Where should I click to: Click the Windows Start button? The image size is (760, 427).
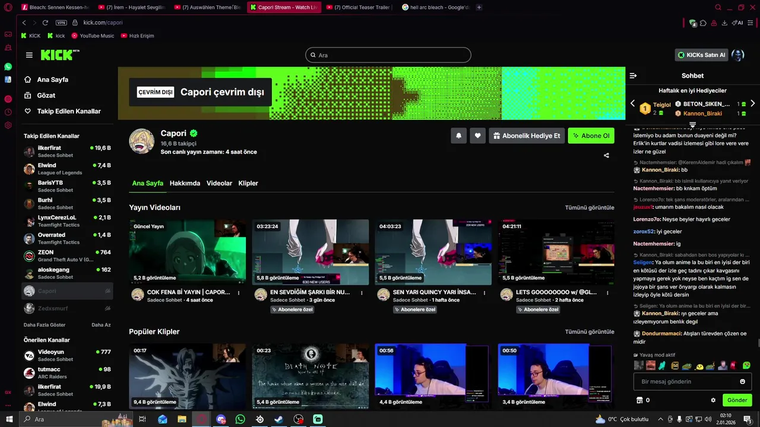coord(9,419)
